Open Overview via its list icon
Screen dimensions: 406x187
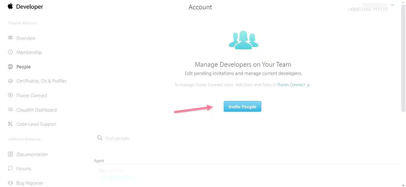10,38
